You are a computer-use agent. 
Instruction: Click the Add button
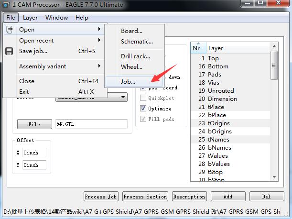coord(228,197)
